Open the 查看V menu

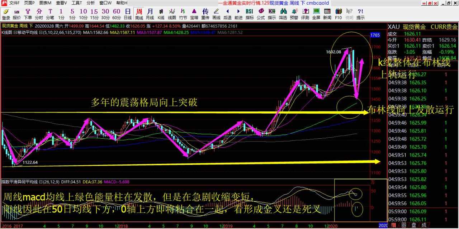point(61,3)
